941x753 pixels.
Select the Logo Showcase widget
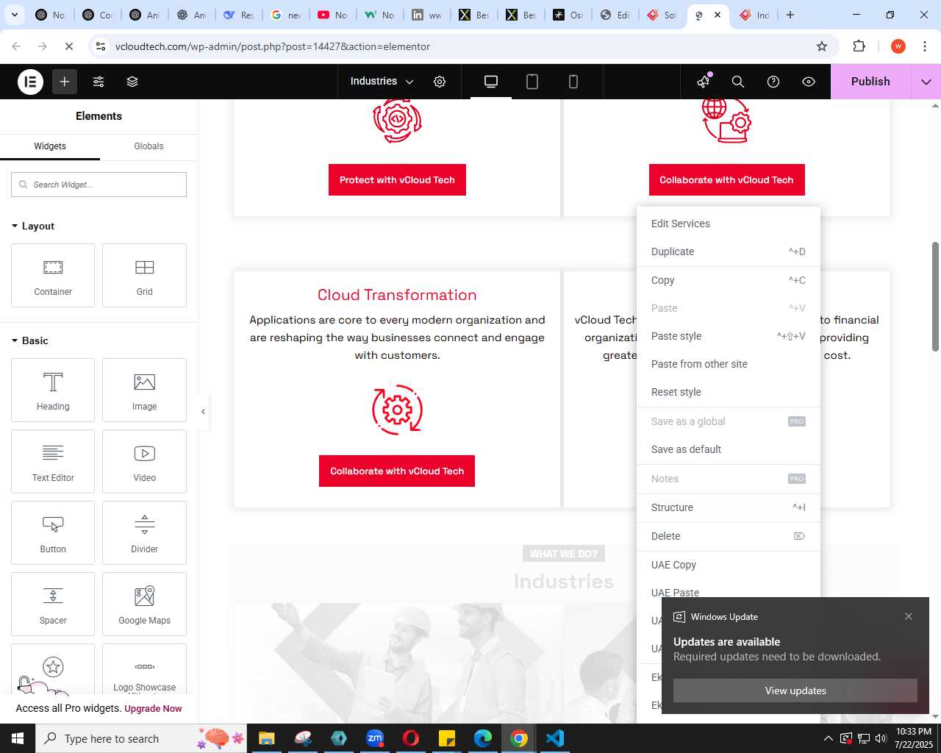click(144, 669)
